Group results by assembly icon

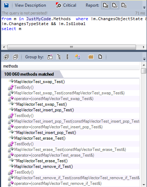pyautogui.click(x=50, y=57)
